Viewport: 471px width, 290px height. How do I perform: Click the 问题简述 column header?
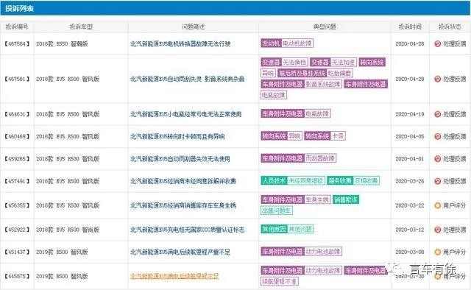[193, 26]
